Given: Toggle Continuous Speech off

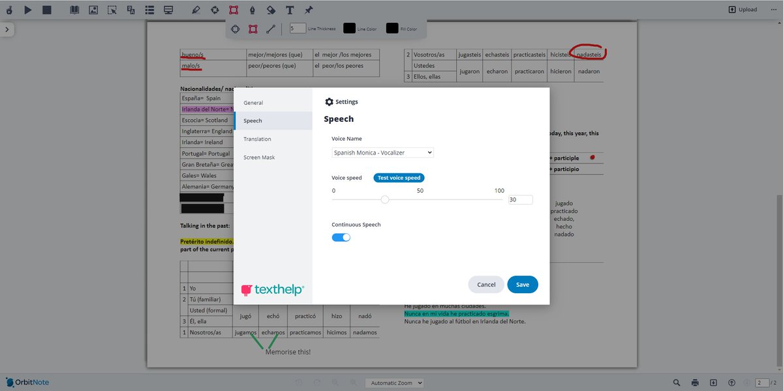Looking at the screenshot, I should pos(341,238).
